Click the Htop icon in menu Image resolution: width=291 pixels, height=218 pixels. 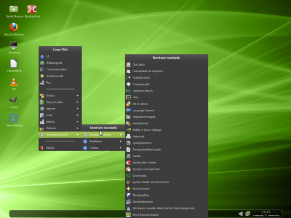pos(128,97)
